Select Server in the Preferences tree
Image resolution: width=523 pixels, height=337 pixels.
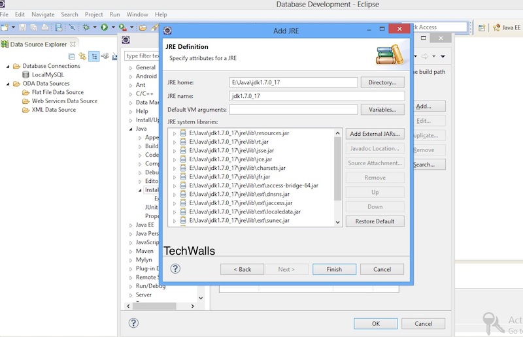coord(143,295)
